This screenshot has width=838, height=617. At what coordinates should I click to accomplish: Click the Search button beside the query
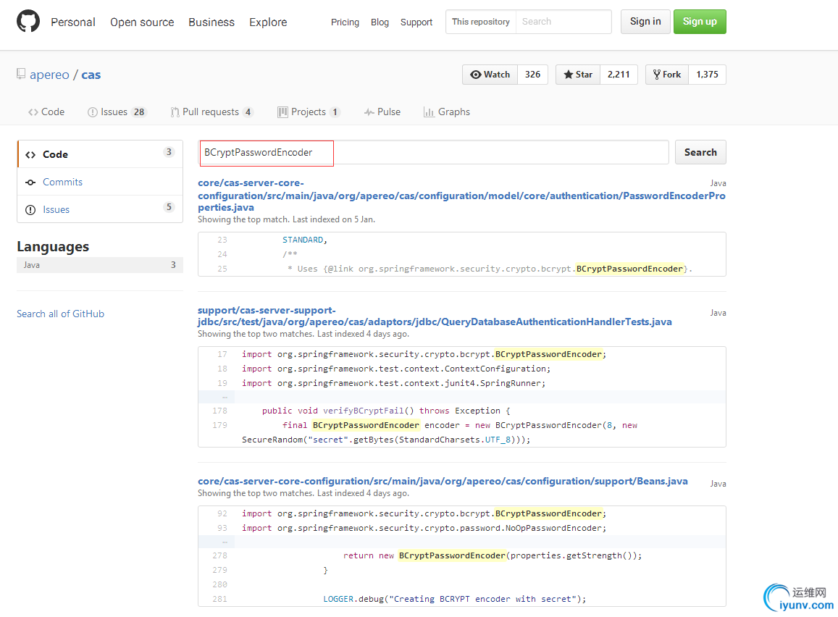(700, 153)
